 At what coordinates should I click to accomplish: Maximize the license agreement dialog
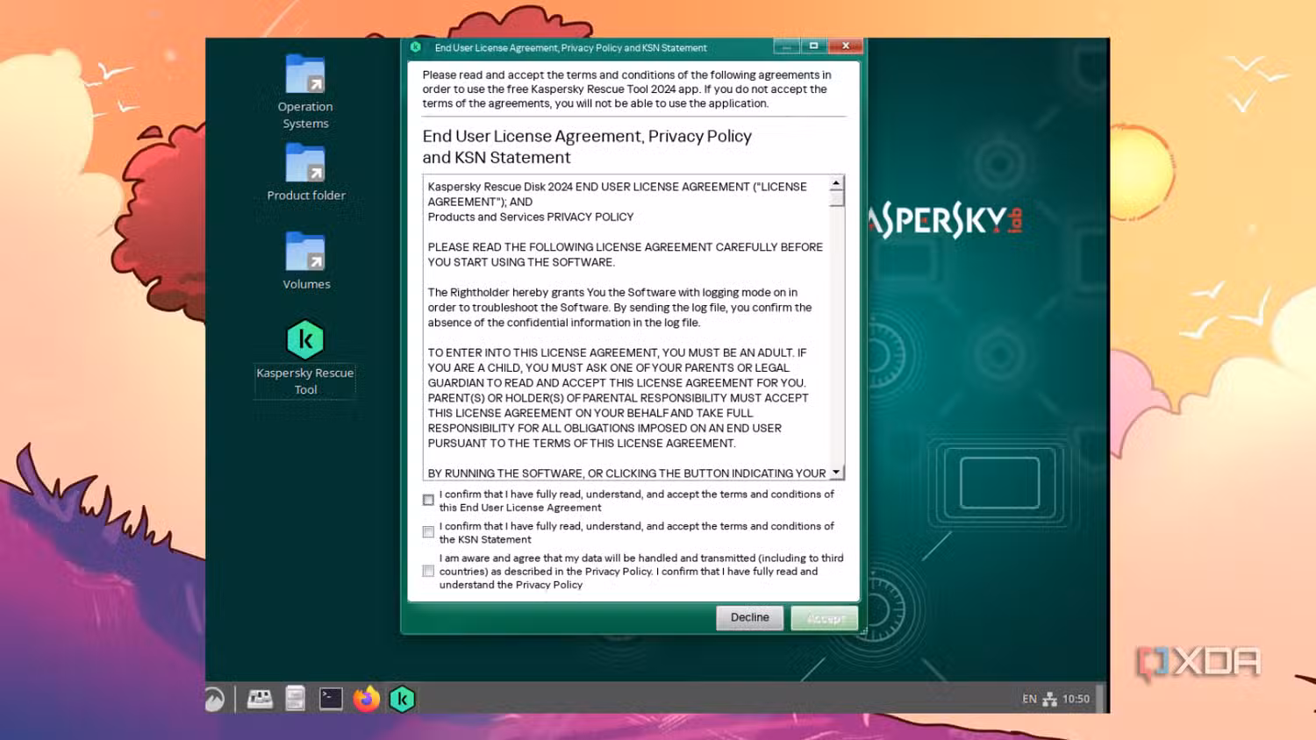813,46
